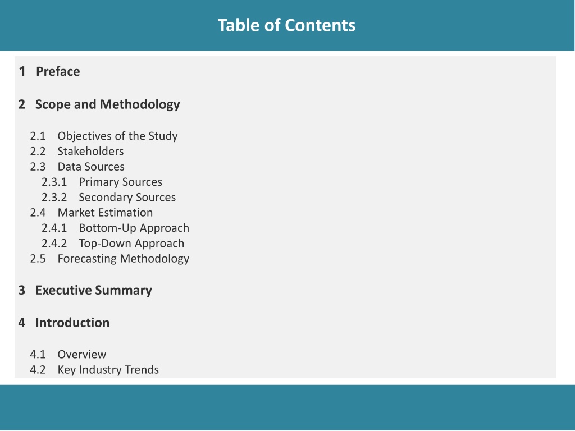Click the Stakeholders entry
The height and width of the screenshot is (431, 575).
pyautogui.click(x=77, y=151)
